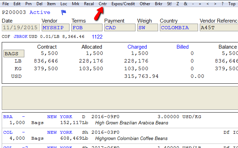Click Billed USD value 0.00
This screenshot has height=148, width=238.
coord(197,76)
